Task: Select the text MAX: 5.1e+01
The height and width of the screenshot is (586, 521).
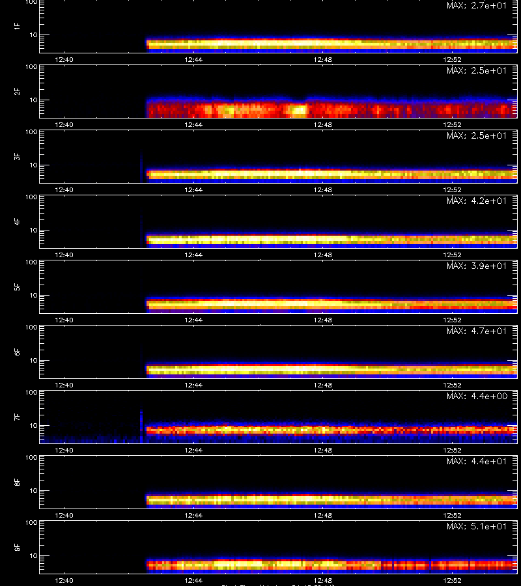Action: pos(477,526)
